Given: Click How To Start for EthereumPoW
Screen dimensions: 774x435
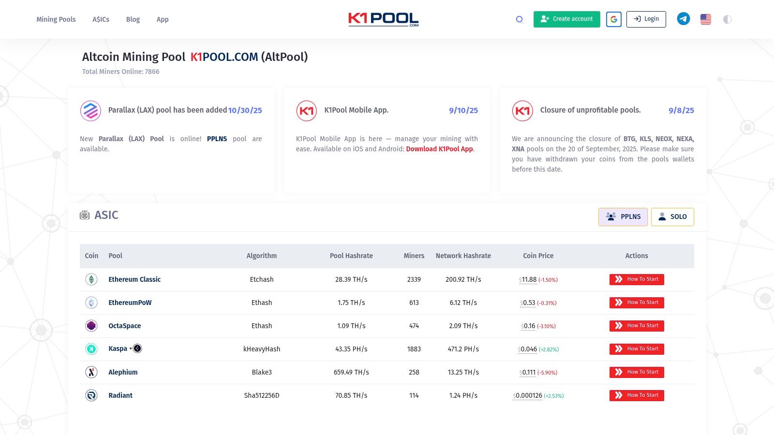Looking at the screenshot, I should coord(637,303).
